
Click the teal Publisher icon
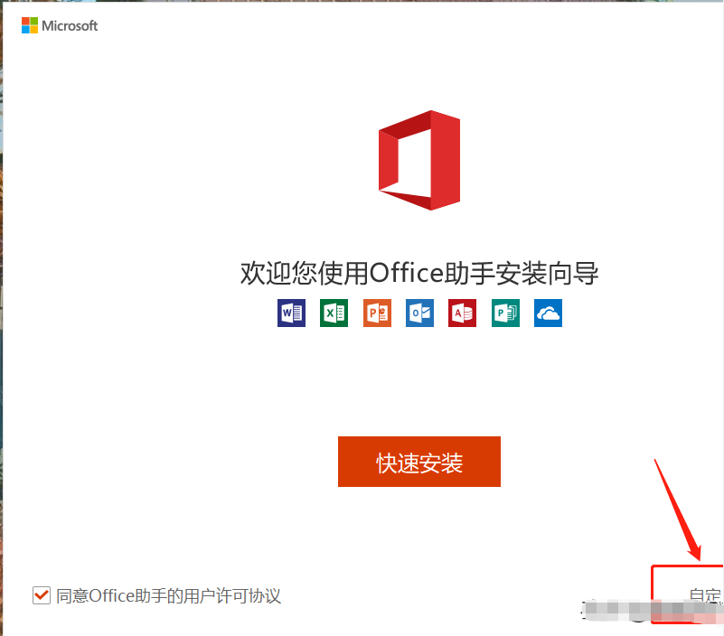tap(505, 313)
